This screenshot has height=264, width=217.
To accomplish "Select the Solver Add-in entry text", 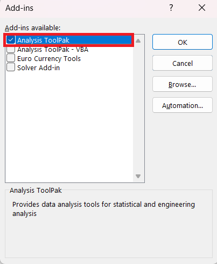I will pos(38,68).
